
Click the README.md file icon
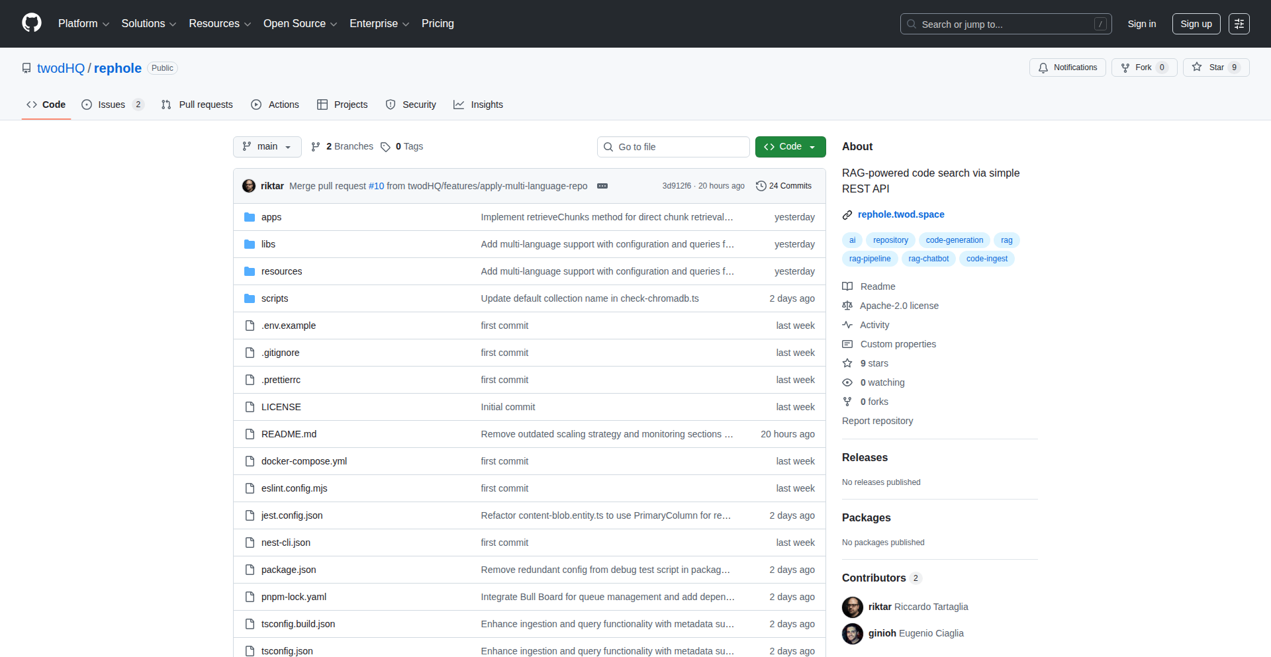250,434
